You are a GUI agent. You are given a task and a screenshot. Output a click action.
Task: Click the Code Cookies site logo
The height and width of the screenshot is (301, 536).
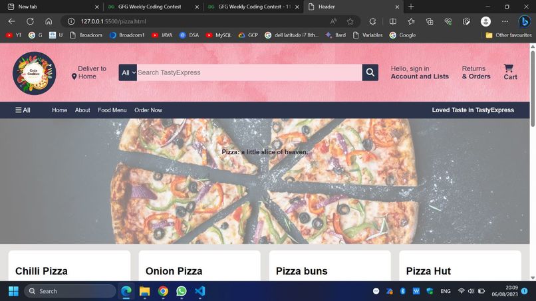34,73
